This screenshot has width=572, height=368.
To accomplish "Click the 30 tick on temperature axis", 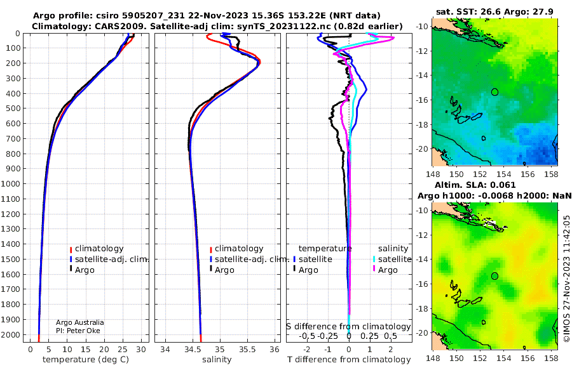I will [x=141, y=350].
